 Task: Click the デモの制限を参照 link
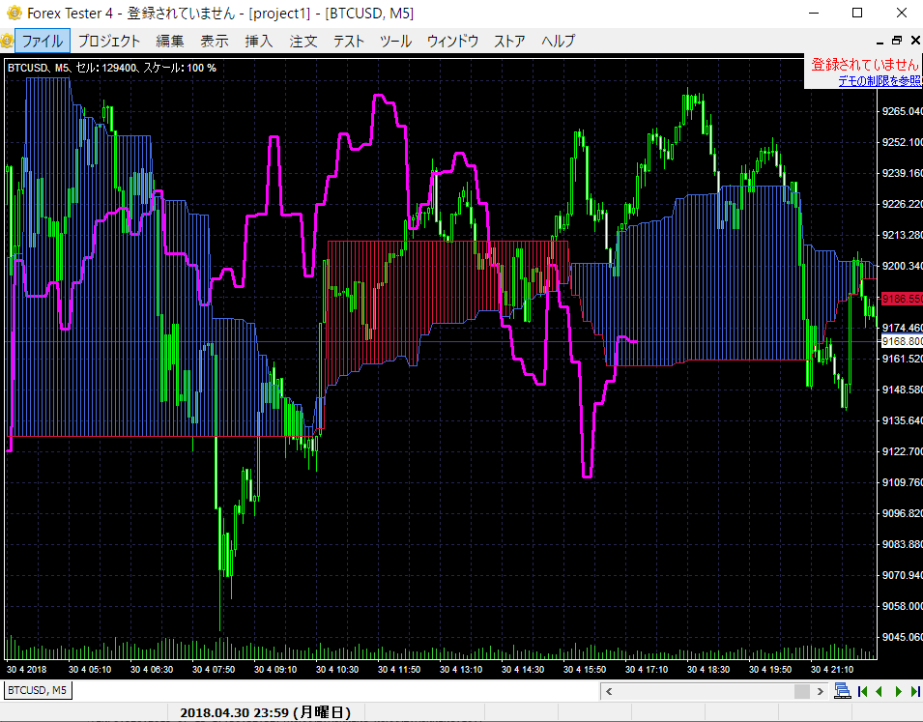[880, 80]
